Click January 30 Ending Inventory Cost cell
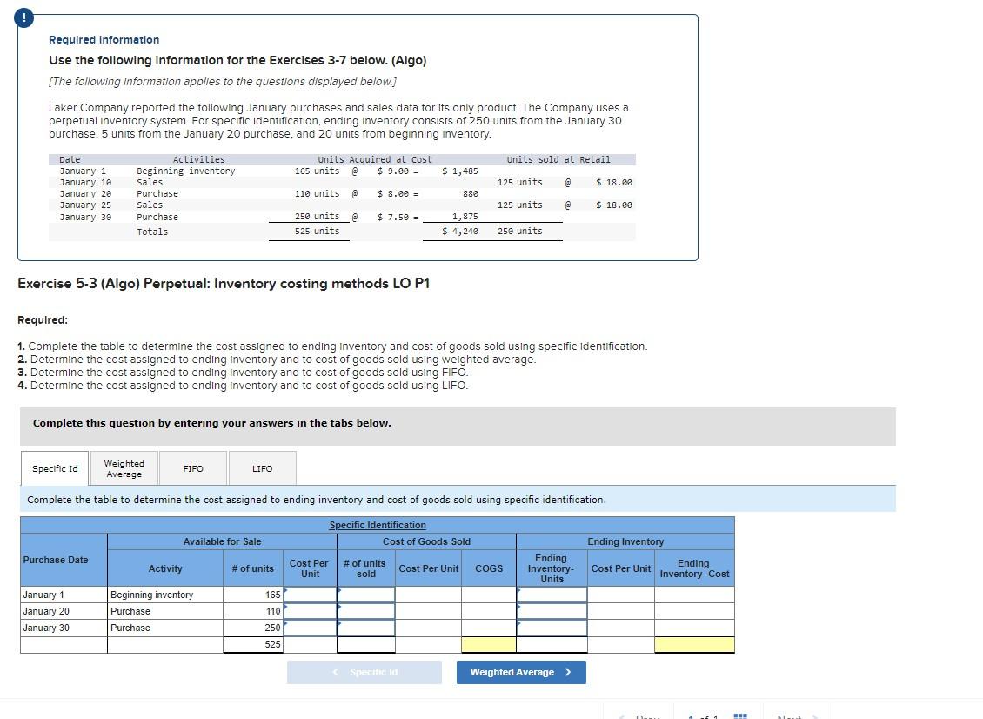Viewport: 983px width, 719px height. coord(694,628)
